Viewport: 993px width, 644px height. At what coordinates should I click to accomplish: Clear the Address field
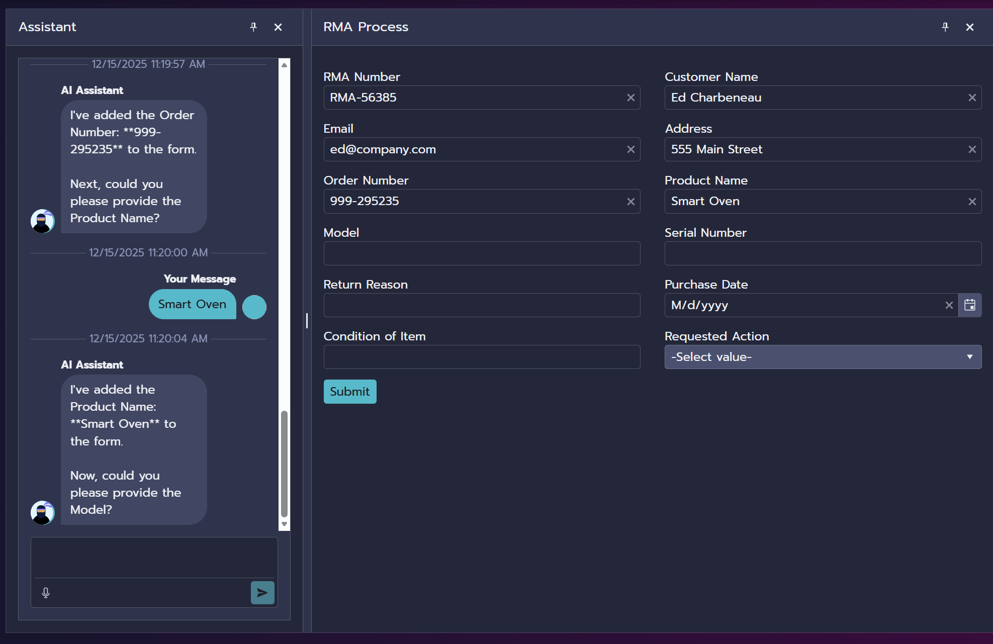(972, 149)
